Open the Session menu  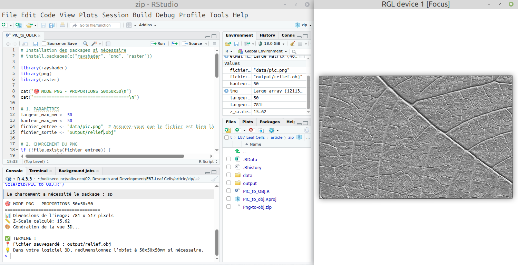click(x=115, y=15)
